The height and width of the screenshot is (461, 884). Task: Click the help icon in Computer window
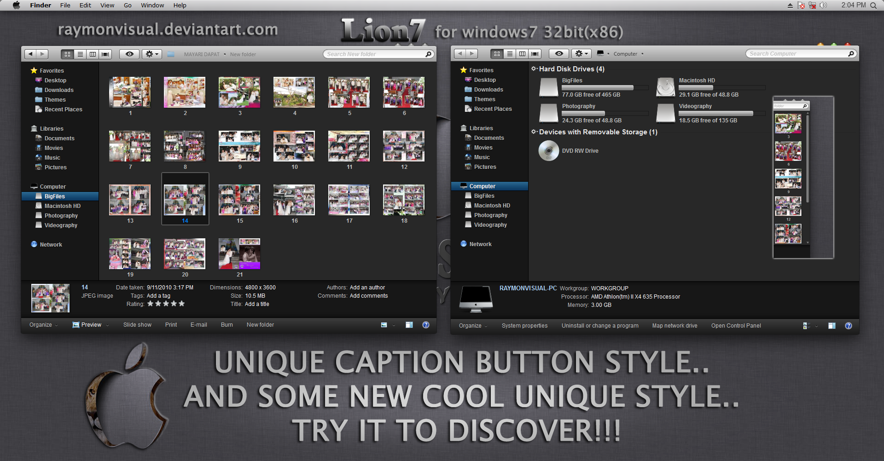tap(849, 326)
